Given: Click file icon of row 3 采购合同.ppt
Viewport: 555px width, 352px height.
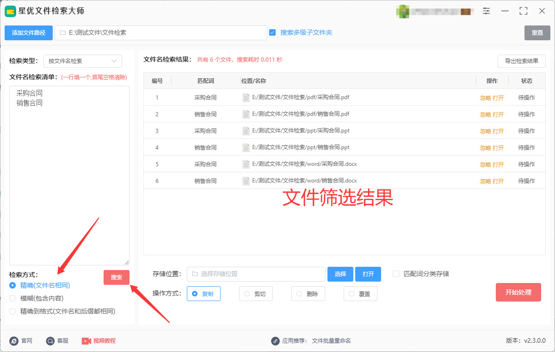Looking at the screenshot, I should [246, 131].
